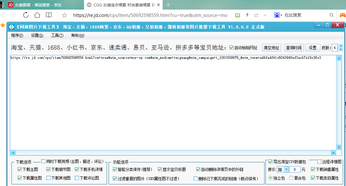Decrease the 皮肤 value with down arrow

341,50
